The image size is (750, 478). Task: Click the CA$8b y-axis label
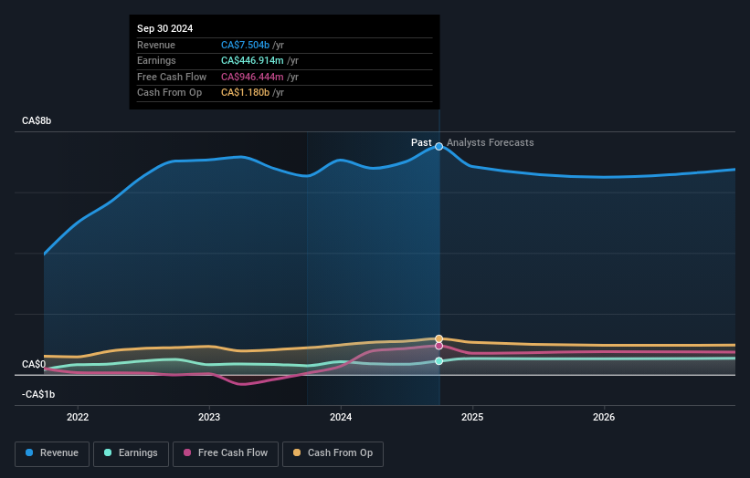point(37,120)
